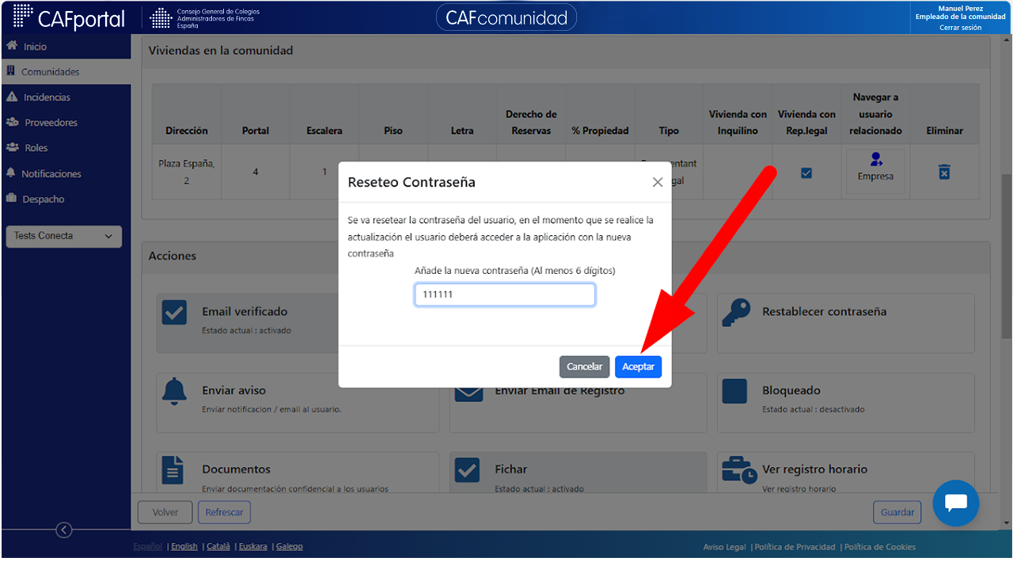Collapse the sidebar with the arrow circle
Screen dimensions: 1013x573
65,530
